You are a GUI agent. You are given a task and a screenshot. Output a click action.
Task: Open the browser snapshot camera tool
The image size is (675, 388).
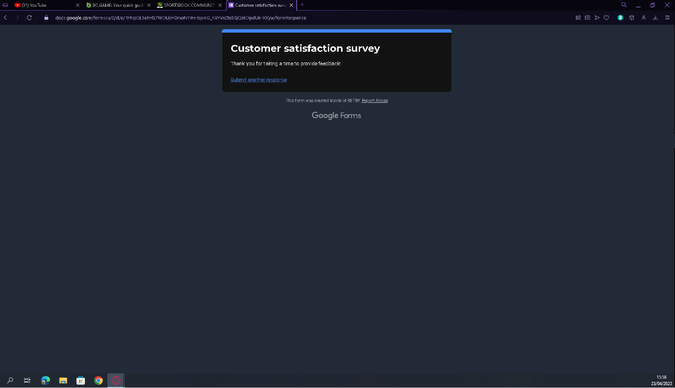587,17
